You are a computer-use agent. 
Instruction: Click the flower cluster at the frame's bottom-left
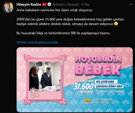tap(34, 93)
